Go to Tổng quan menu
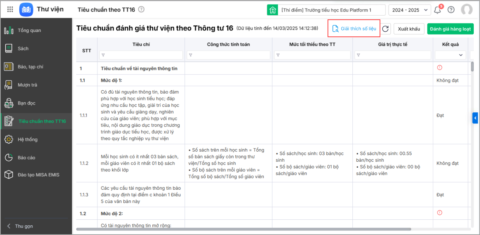480x235 pixels. [x=36, y=30]
